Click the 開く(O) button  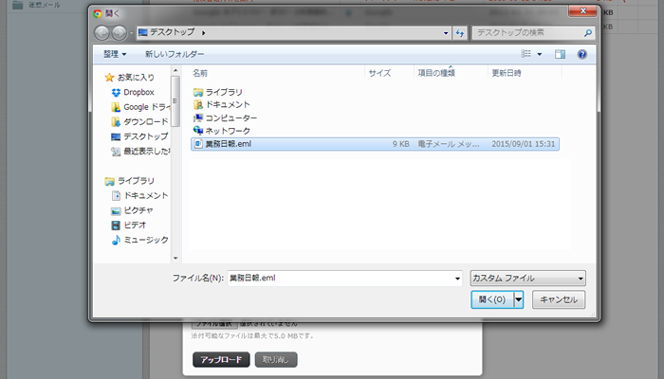point(491,299)
